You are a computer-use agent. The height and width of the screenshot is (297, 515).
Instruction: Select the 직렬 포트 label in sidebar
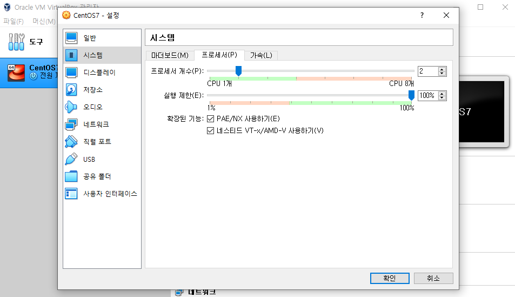point(97,142)
